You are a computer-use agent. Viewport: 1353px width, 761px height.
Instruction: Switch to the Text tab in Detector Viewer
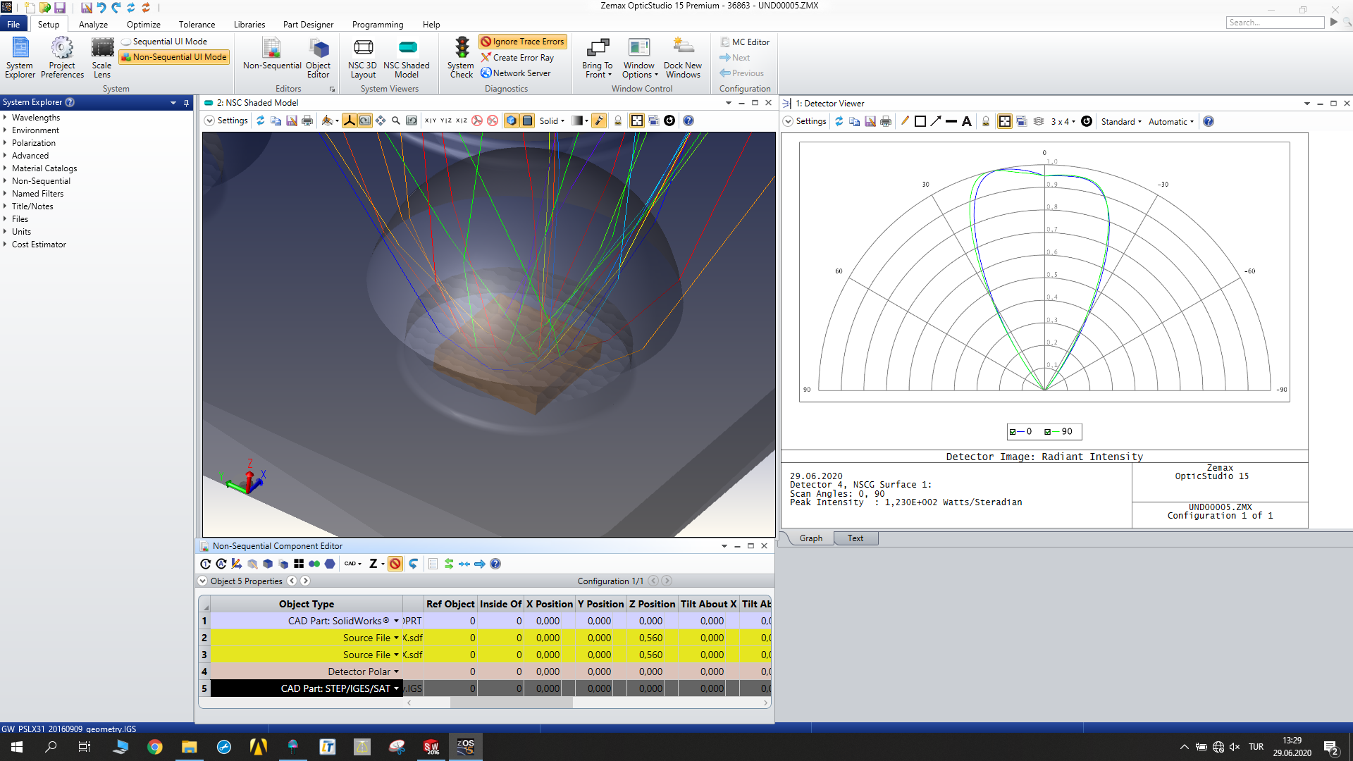855,538
